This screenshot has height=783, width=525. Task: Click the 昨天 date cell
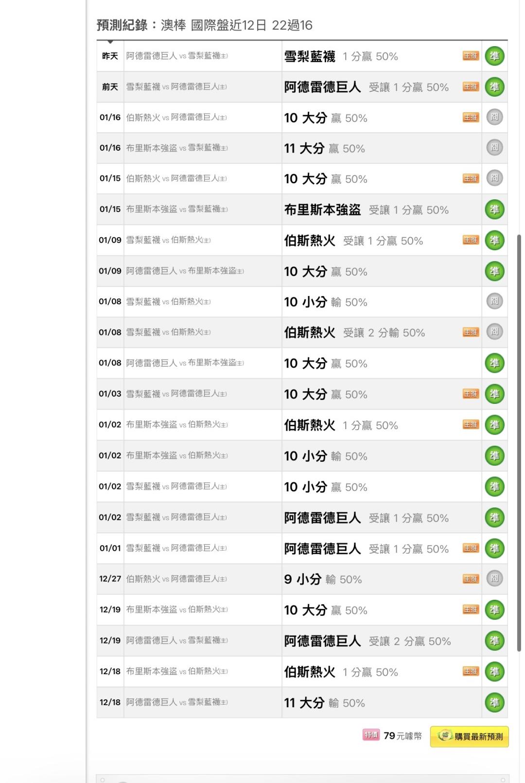pyautogui.click(x=110, y=56)
